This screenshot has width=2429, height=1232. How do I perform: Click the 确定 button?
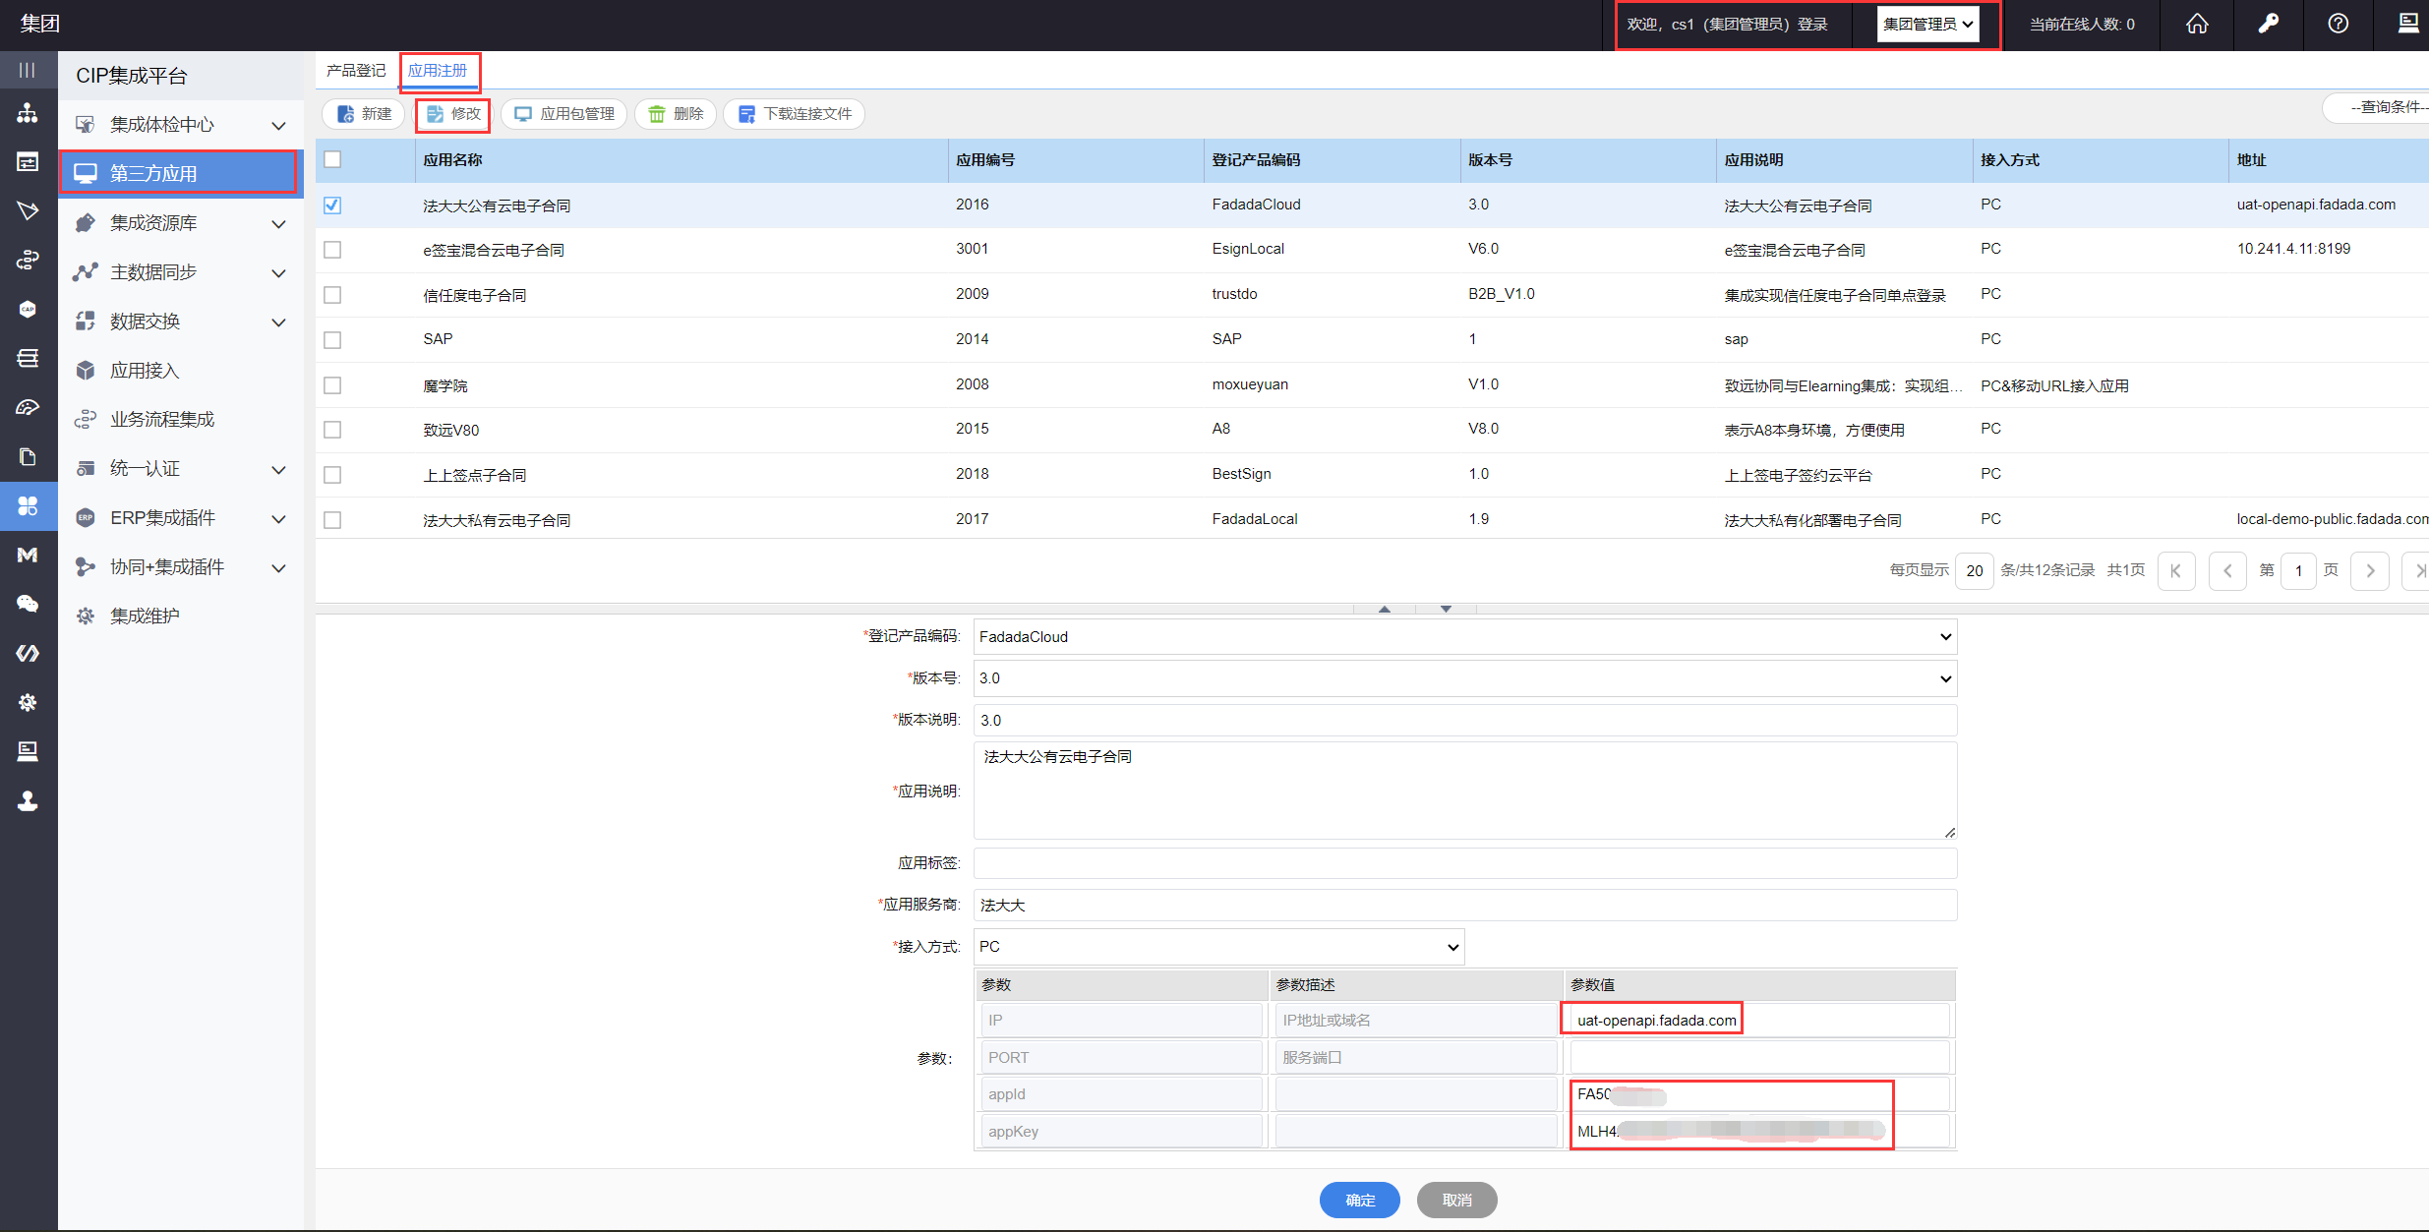[x=1359, y=1200]
